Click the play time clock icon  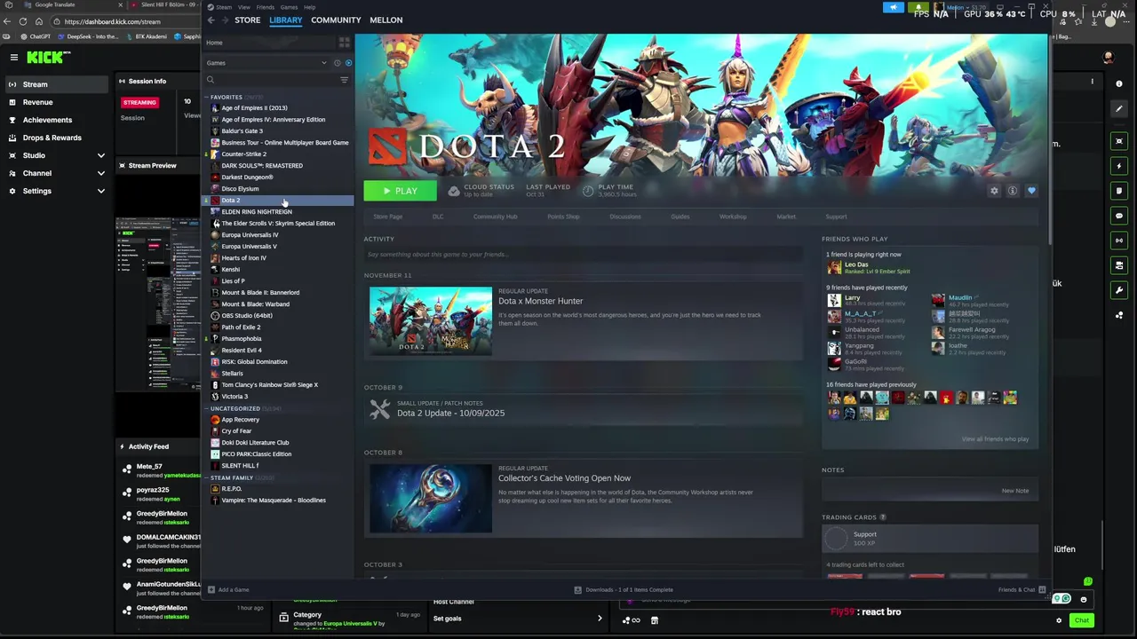(588, 191)
